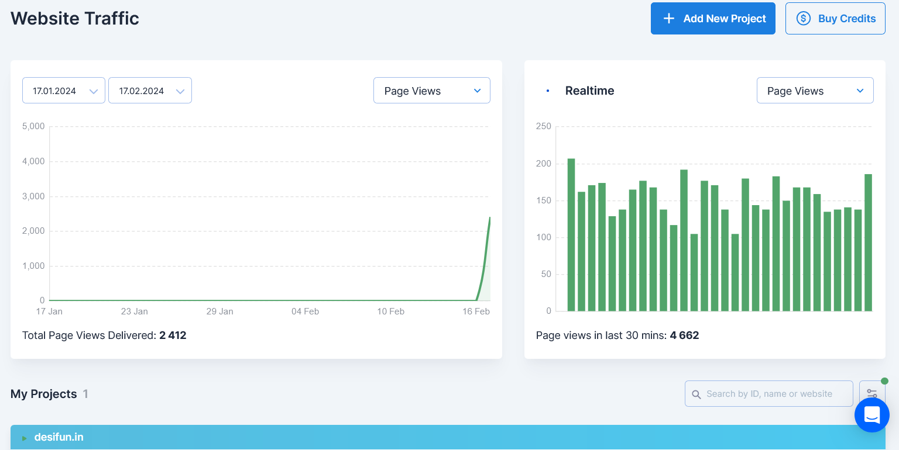Click the 5,000 y-axis label
899x450 pixels.
(33, 126)
